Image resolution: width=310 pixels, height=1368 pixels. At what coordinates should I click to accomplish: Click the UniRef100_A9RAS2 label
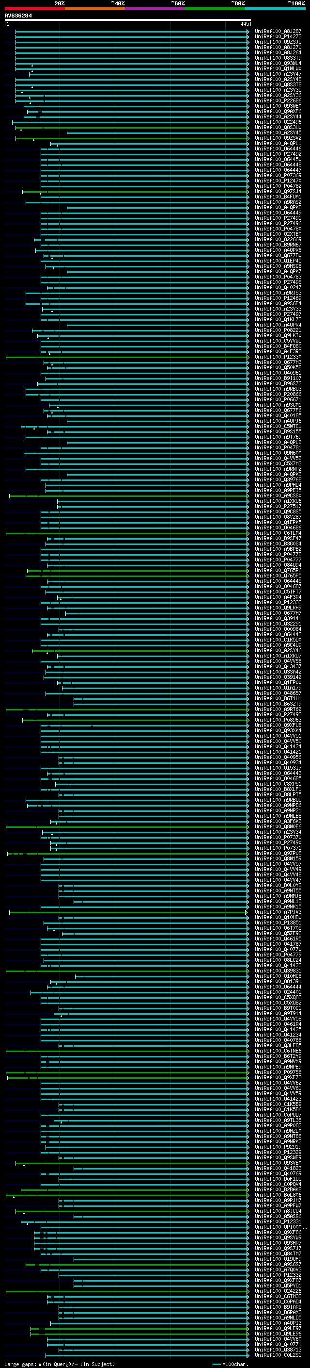(x=278, y=202)
